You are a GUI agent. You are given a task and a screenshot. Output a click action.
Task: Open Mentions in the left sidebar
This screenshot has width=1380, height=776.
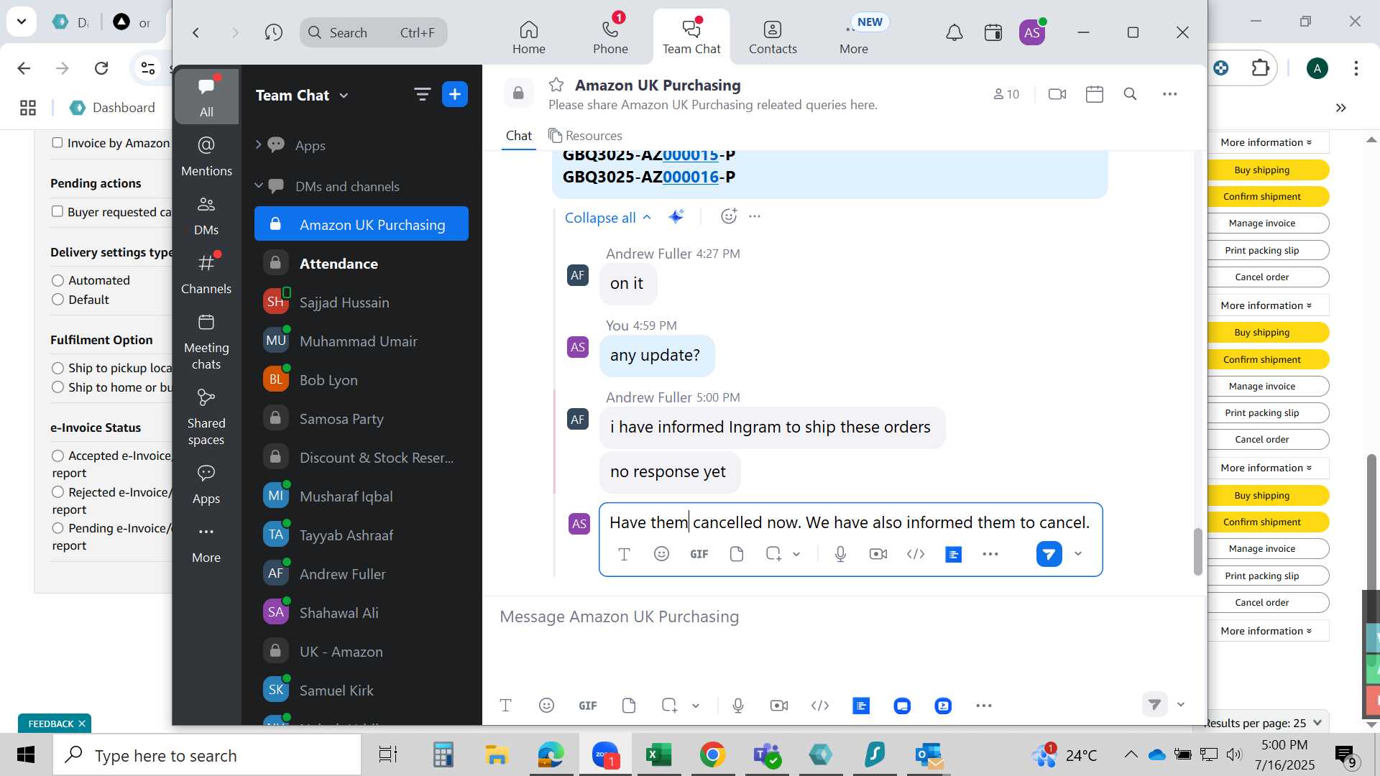coord(206,156)
